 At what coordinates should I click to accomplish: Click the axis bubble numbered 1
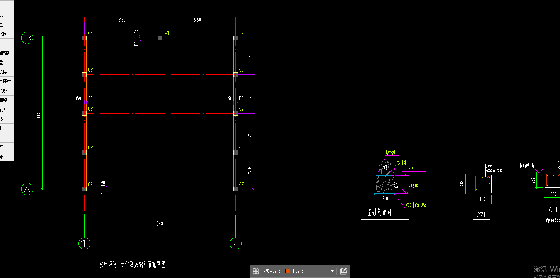[x=84, y=243]
